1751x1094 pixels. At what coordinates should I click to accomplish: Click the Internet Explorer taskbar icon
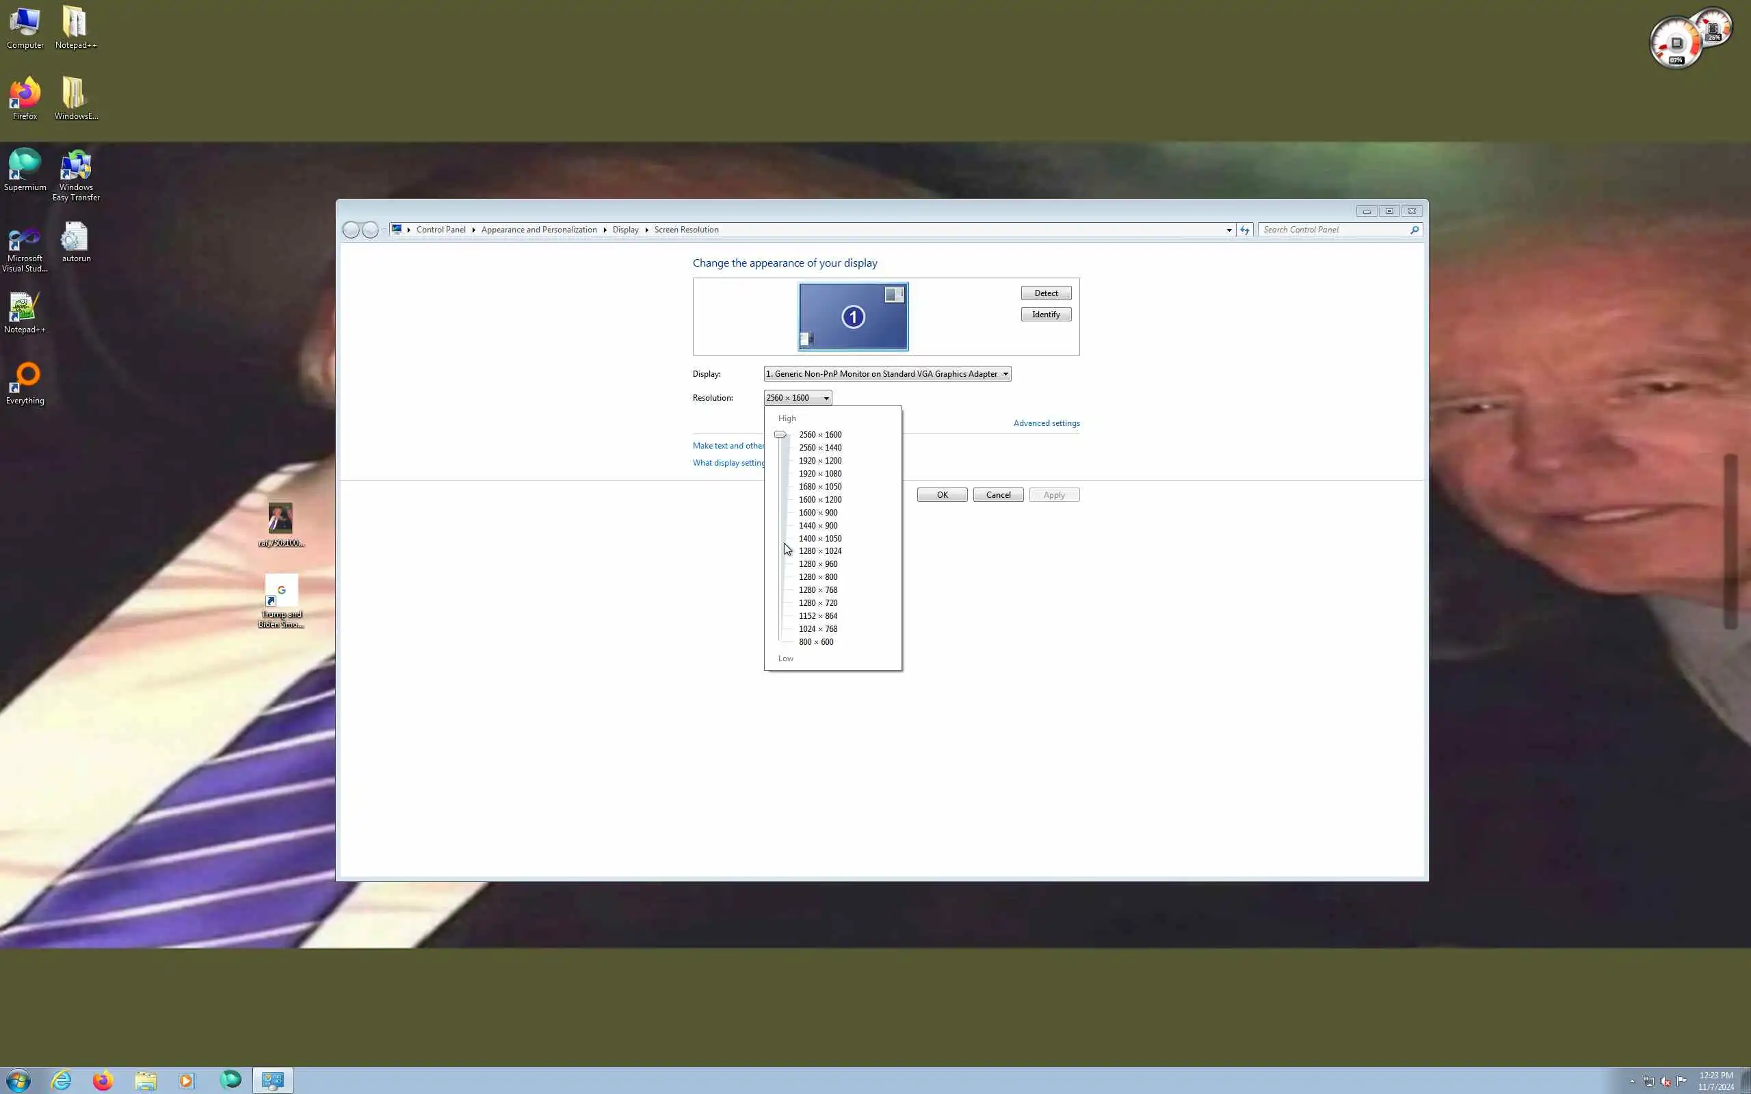click(62, 1080)
